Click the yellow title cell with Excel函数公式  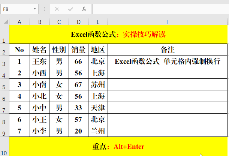tap(118, 34)
